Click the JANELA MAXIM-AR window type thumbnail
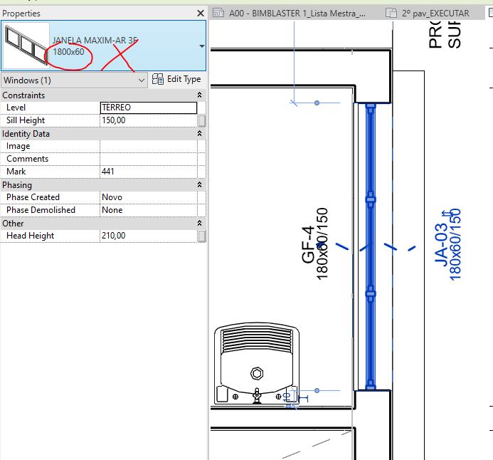 (x=26, y=46)
